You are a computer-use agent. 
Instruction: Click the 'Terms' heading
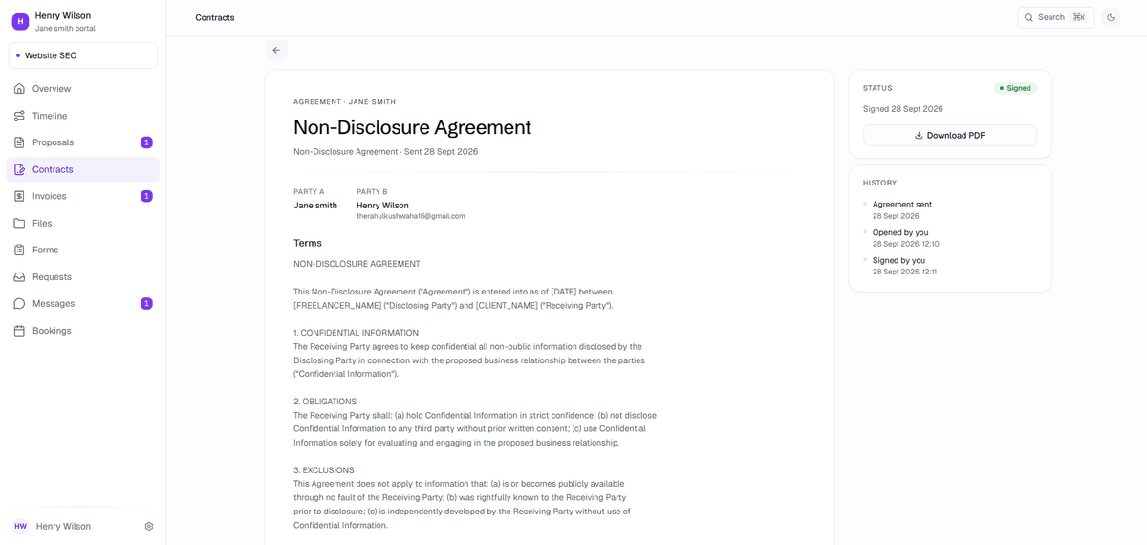pos(308,243)
